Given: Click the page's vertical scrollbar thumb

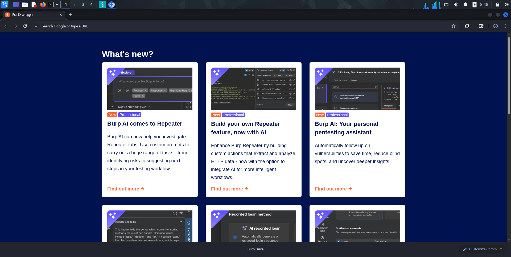Looking at the screenshot, I should point(509,76).
